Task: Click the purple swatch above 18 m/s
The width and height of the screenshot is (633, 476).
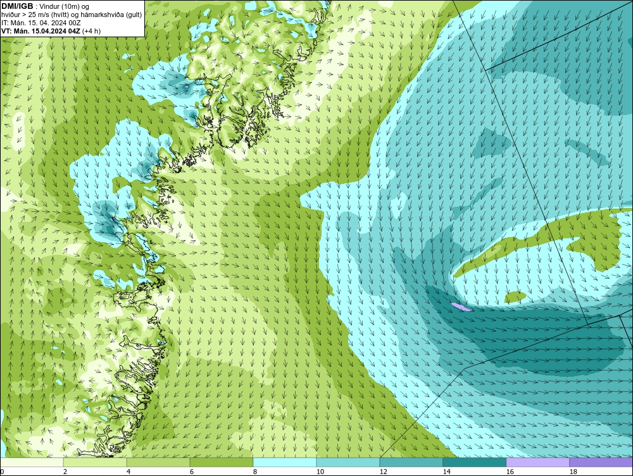Action: pos(601,462)
